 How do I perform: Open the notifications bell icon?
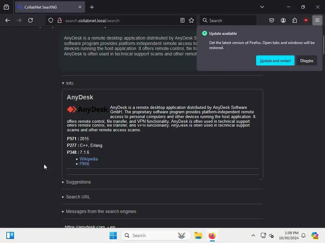tap(303, 235)
